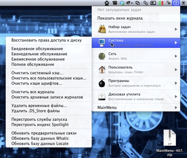Open the MainMenu entry at menu bottom
This screenshot has height=158, width=187.
136,107
